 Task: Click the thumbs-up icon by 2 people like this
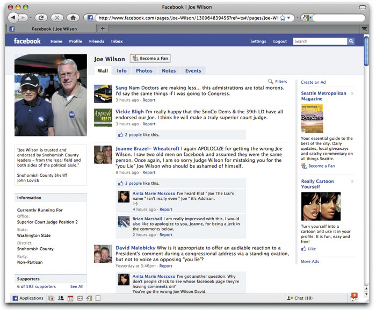[x=121, y=135]
